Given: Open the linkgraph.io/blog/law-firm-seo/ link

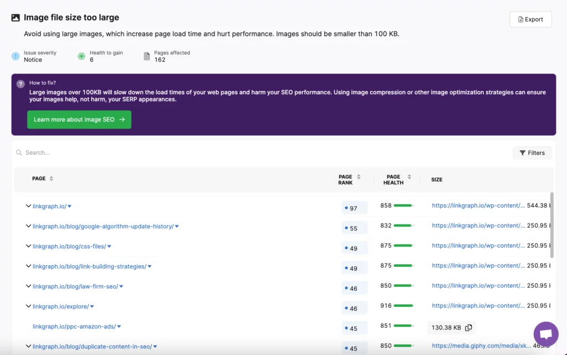Looking at the screenshot, I should pyautogui.click(x=74, y=287).
